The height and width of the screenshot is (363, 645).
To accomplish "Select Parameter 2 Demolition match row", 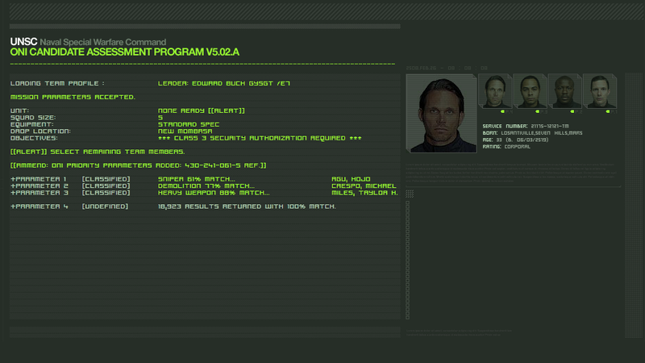I will [204, 186].
